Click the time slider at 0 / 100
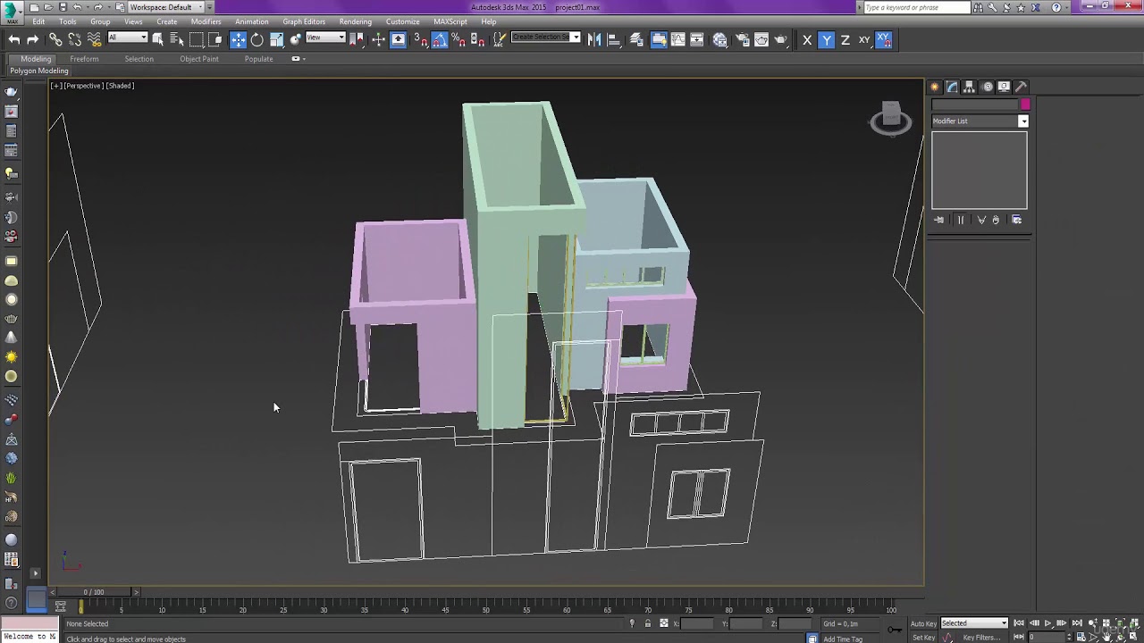 [94, 592]
